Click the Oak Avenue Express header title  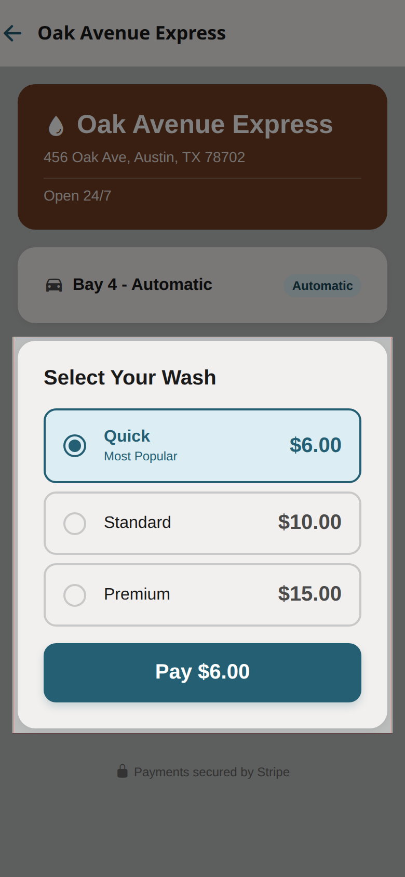coord(132,33)
